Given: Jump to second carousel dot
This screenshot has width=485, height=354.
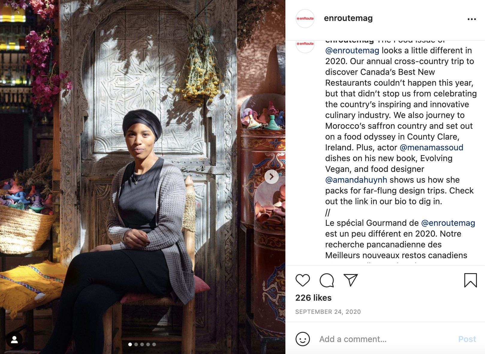Looking at the screenshot, I should [x=136, y=344].
